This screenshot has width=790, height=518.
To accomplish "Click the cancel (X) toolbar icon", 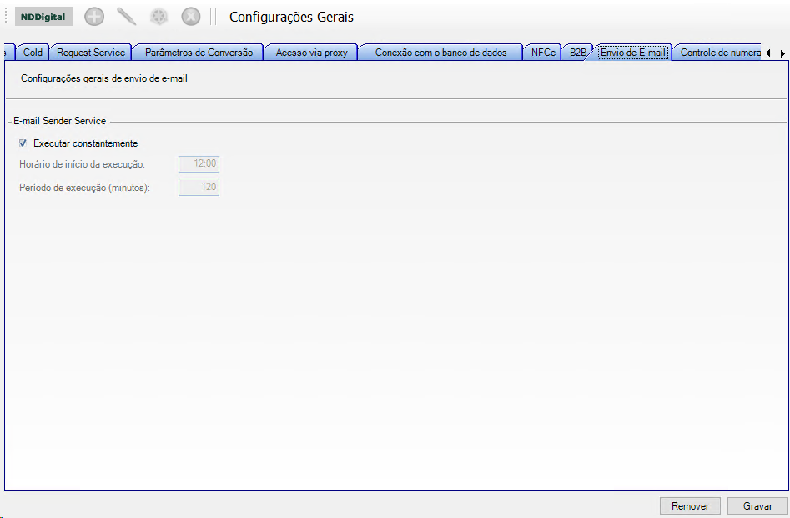I will (191, 17).
